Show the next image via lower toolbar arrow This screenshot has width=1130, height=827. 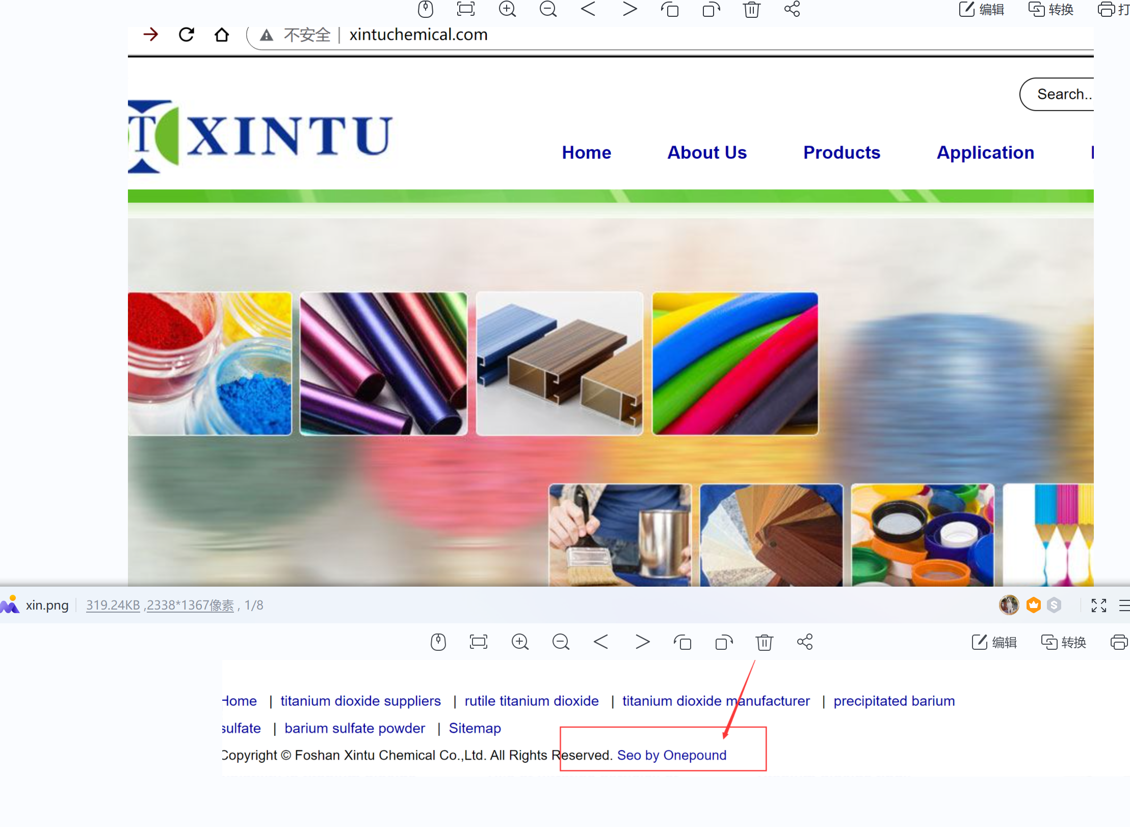[643, 642]
